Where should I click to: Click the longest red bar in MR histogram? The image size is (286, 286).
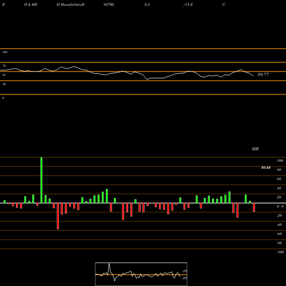58,216
